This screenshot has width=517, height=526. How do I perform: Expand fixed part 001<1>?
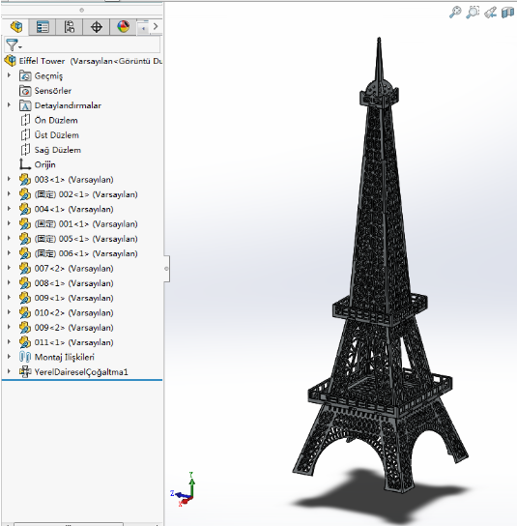[9, 223]
